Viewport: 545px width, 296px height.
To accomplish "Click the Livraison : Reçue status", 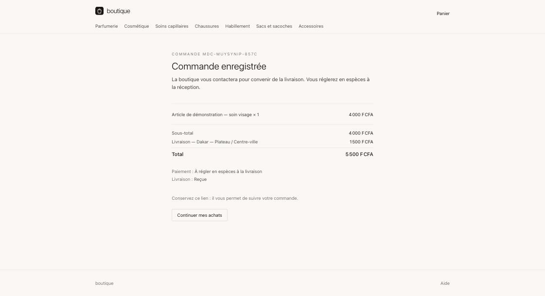I will (x=189, y=179).
